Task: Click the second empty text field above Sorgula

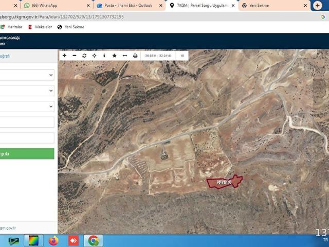Action: pos(27,138)
